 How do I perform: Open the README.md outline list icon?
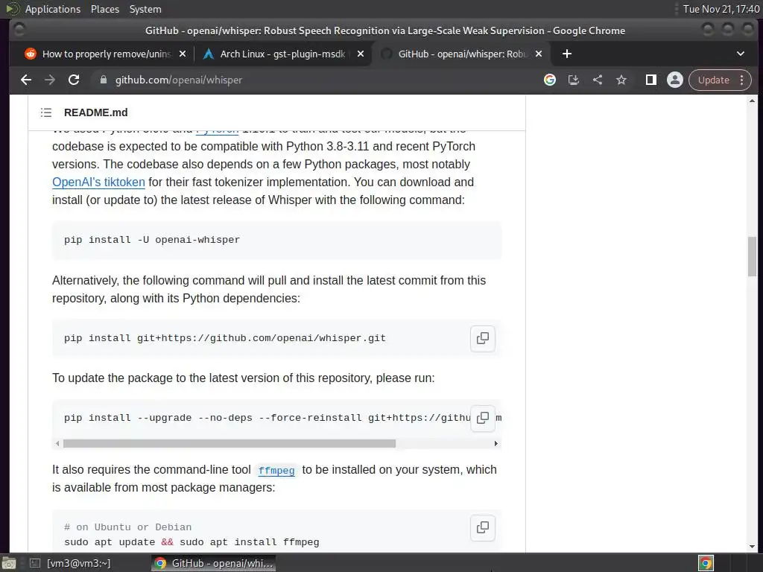[x=46, y=112]
